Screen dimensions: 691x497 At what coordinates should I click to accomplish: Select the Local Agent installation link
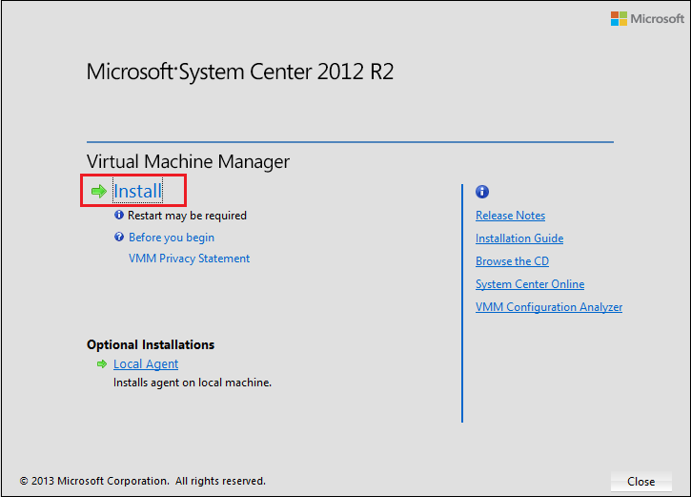coord(146,364)
